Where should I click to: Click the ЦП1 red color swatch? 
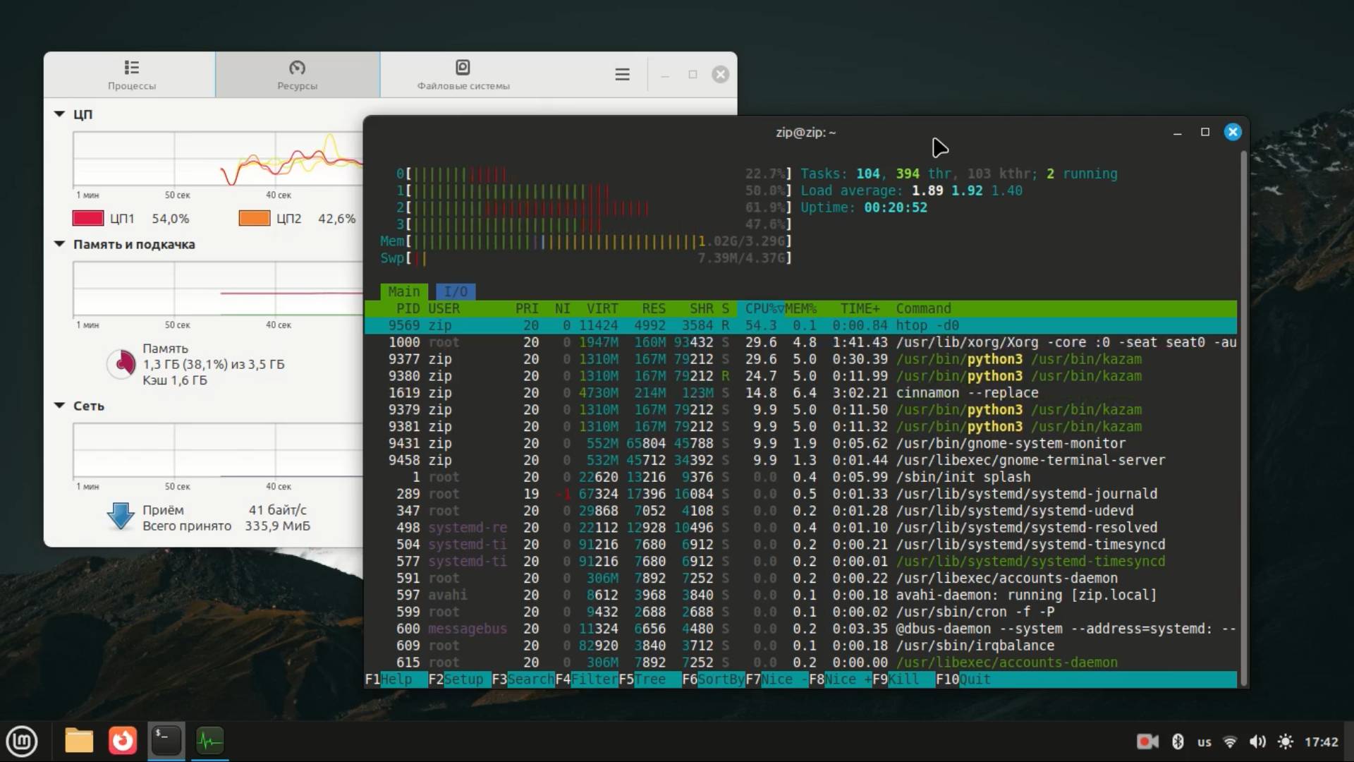(x=88, y=218)
